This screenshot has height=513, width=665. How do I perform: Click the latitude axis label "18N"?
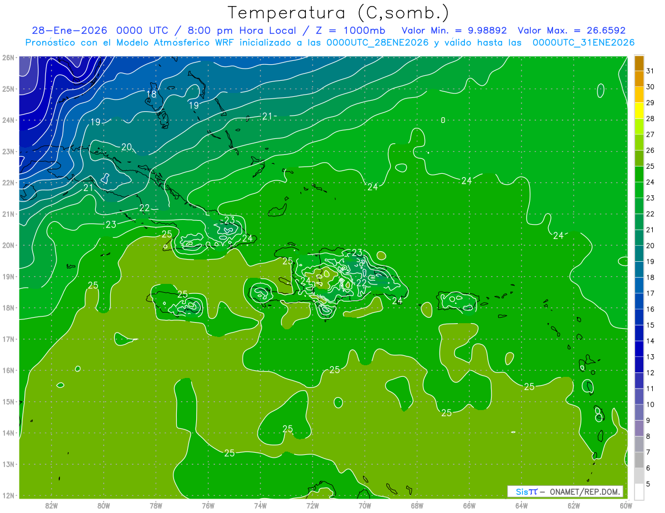[x=8, y=308]
